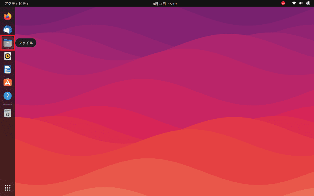Show all applications grid
This screenshot has height=196, width=314.
click(x=7, y=188)
